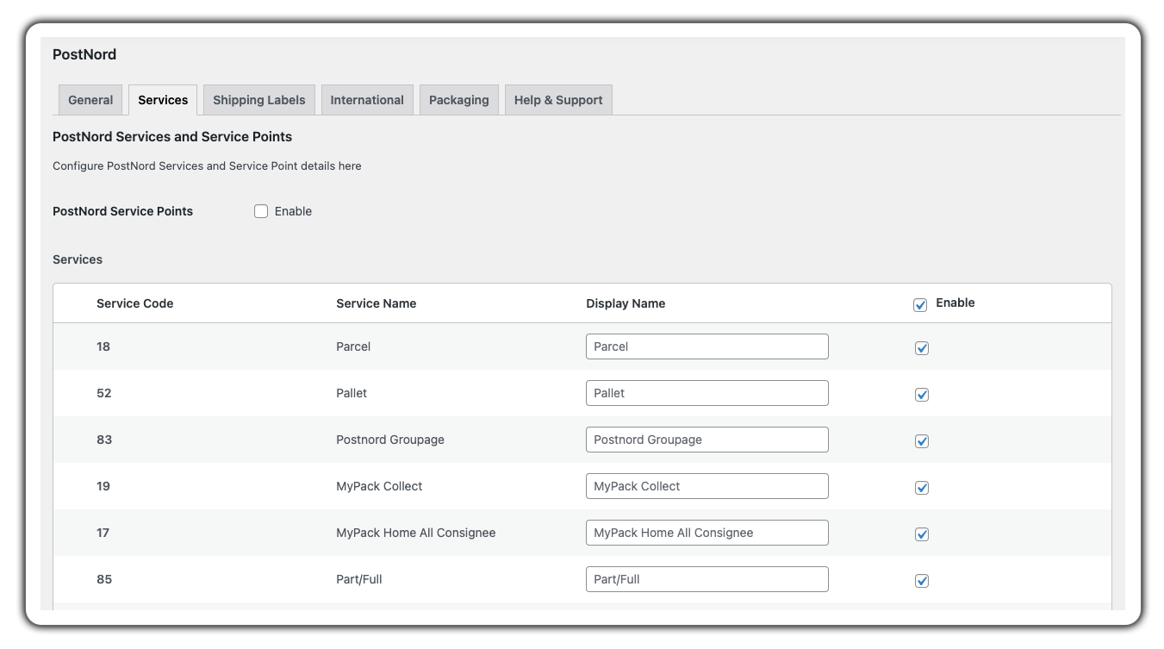
Task: Go to the Packaging tab
Action: coord(458,100)
